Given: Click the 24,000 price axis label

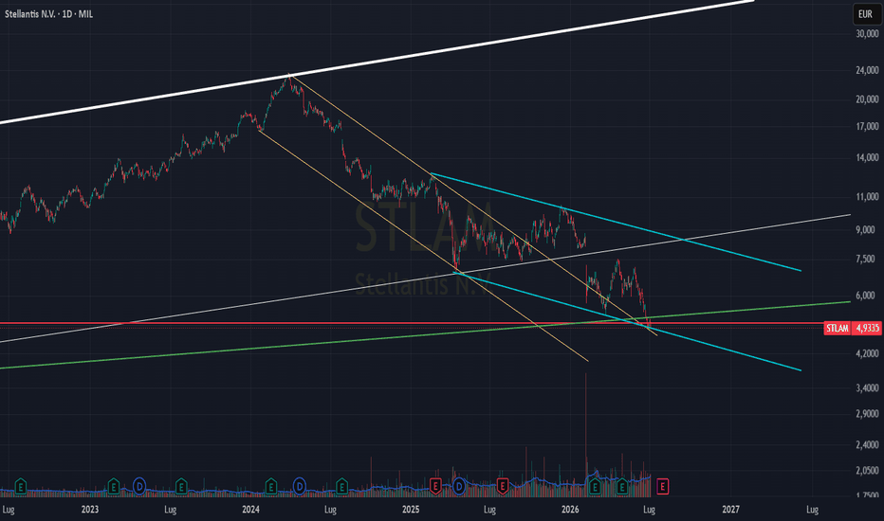Looking at the screenshot, I should 867,70.
